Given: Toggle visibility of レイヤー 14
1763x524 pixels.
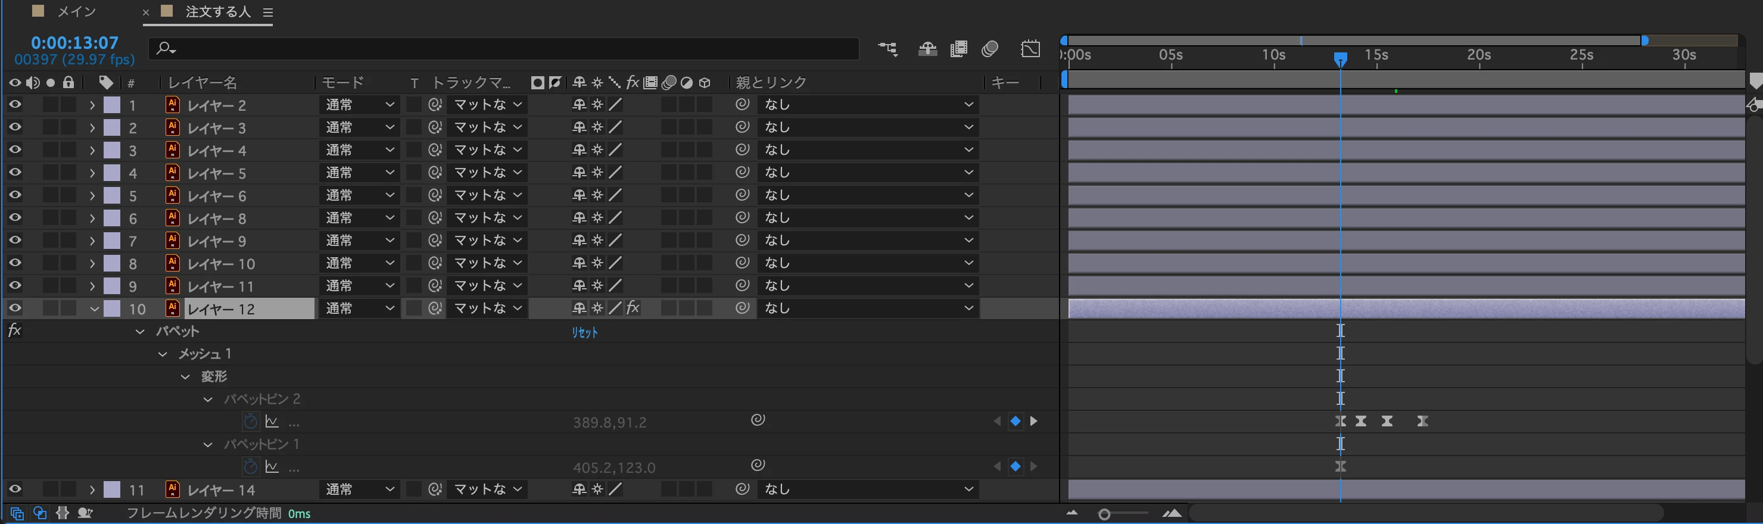Looking at the screenshot, I should click(x=14, y=489).
